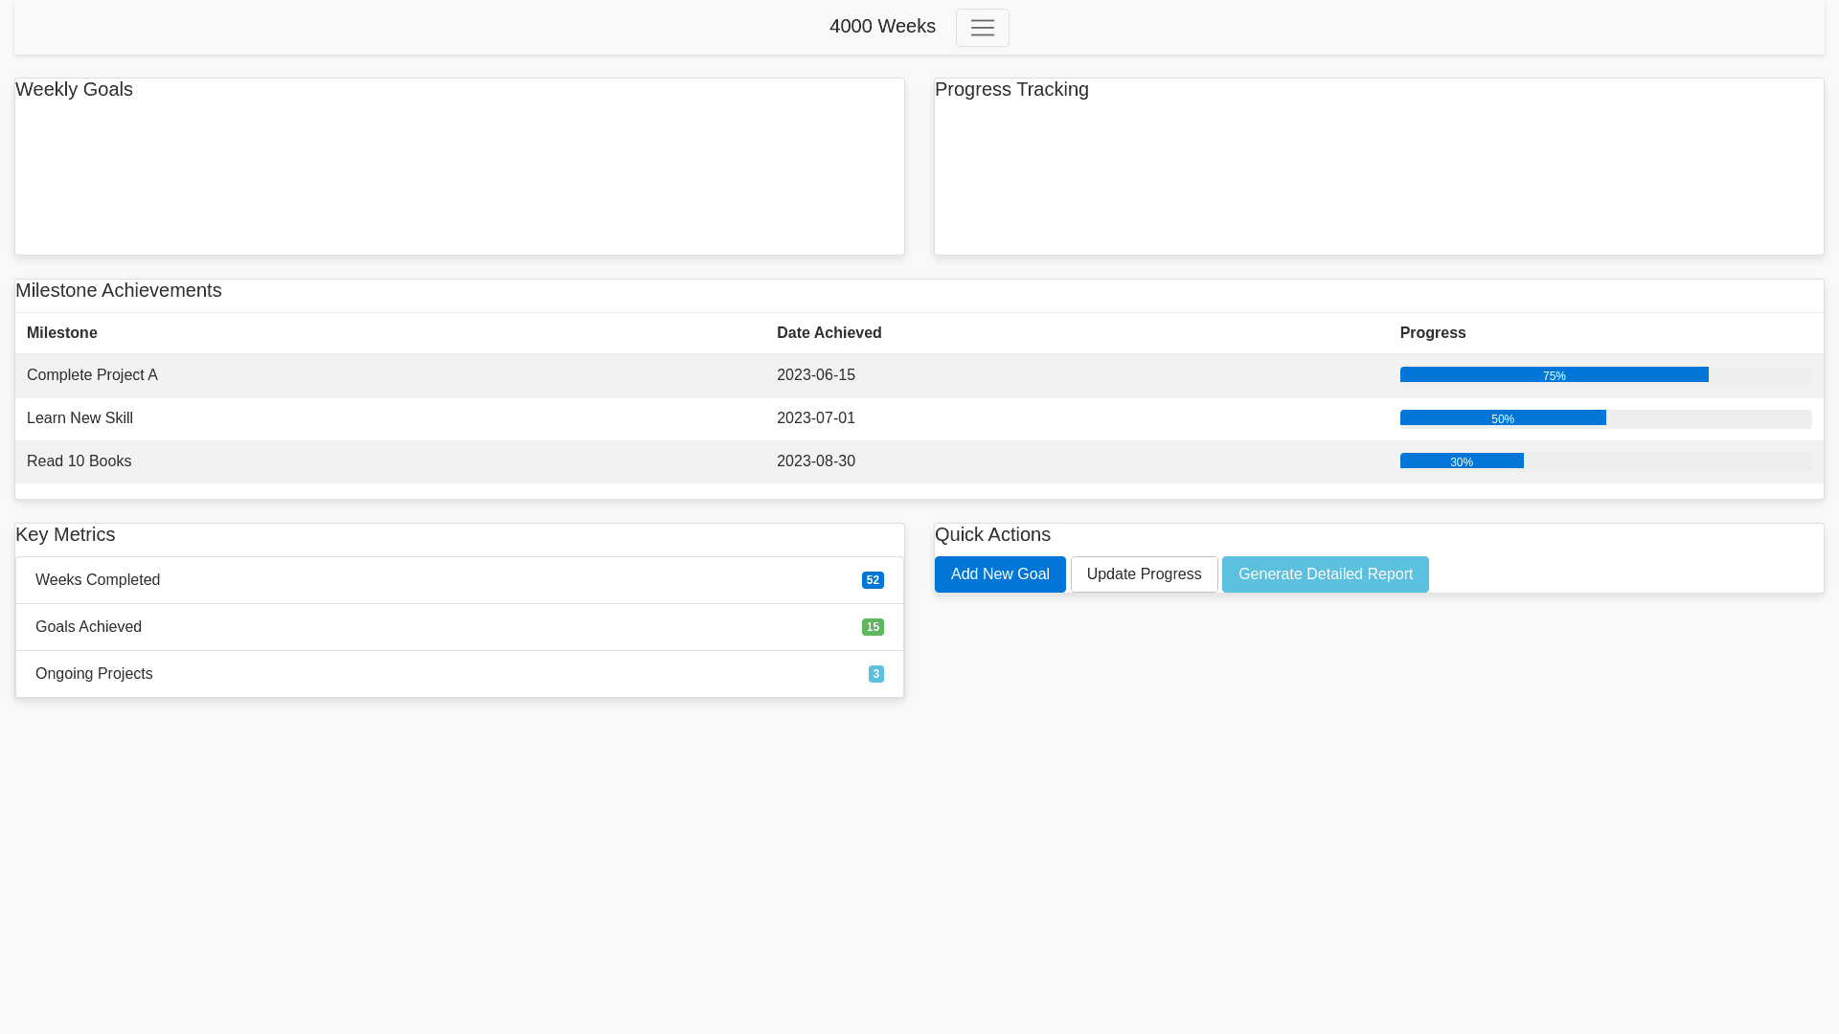Click the 52 weeks completed badge
The width and height of the screenshot is (1839, 1034).
(872, 580)
